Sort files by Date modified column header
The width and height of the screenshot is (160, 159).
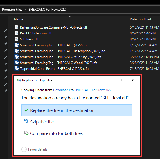[x=140, y=19]
